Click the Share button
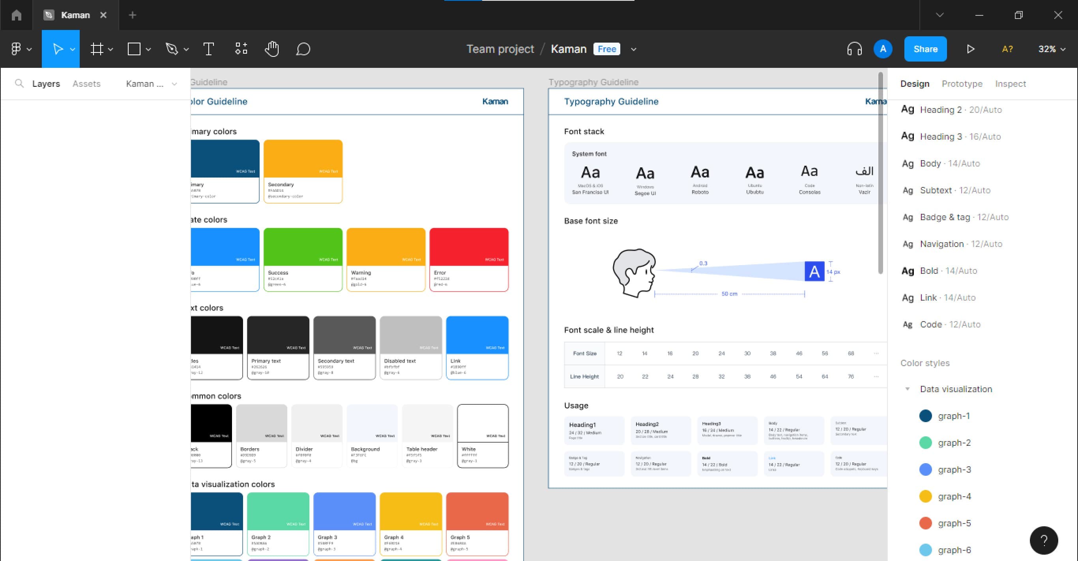Viewport: 1078px width, 561px height. pyautogui.click(x=925, y=49)
